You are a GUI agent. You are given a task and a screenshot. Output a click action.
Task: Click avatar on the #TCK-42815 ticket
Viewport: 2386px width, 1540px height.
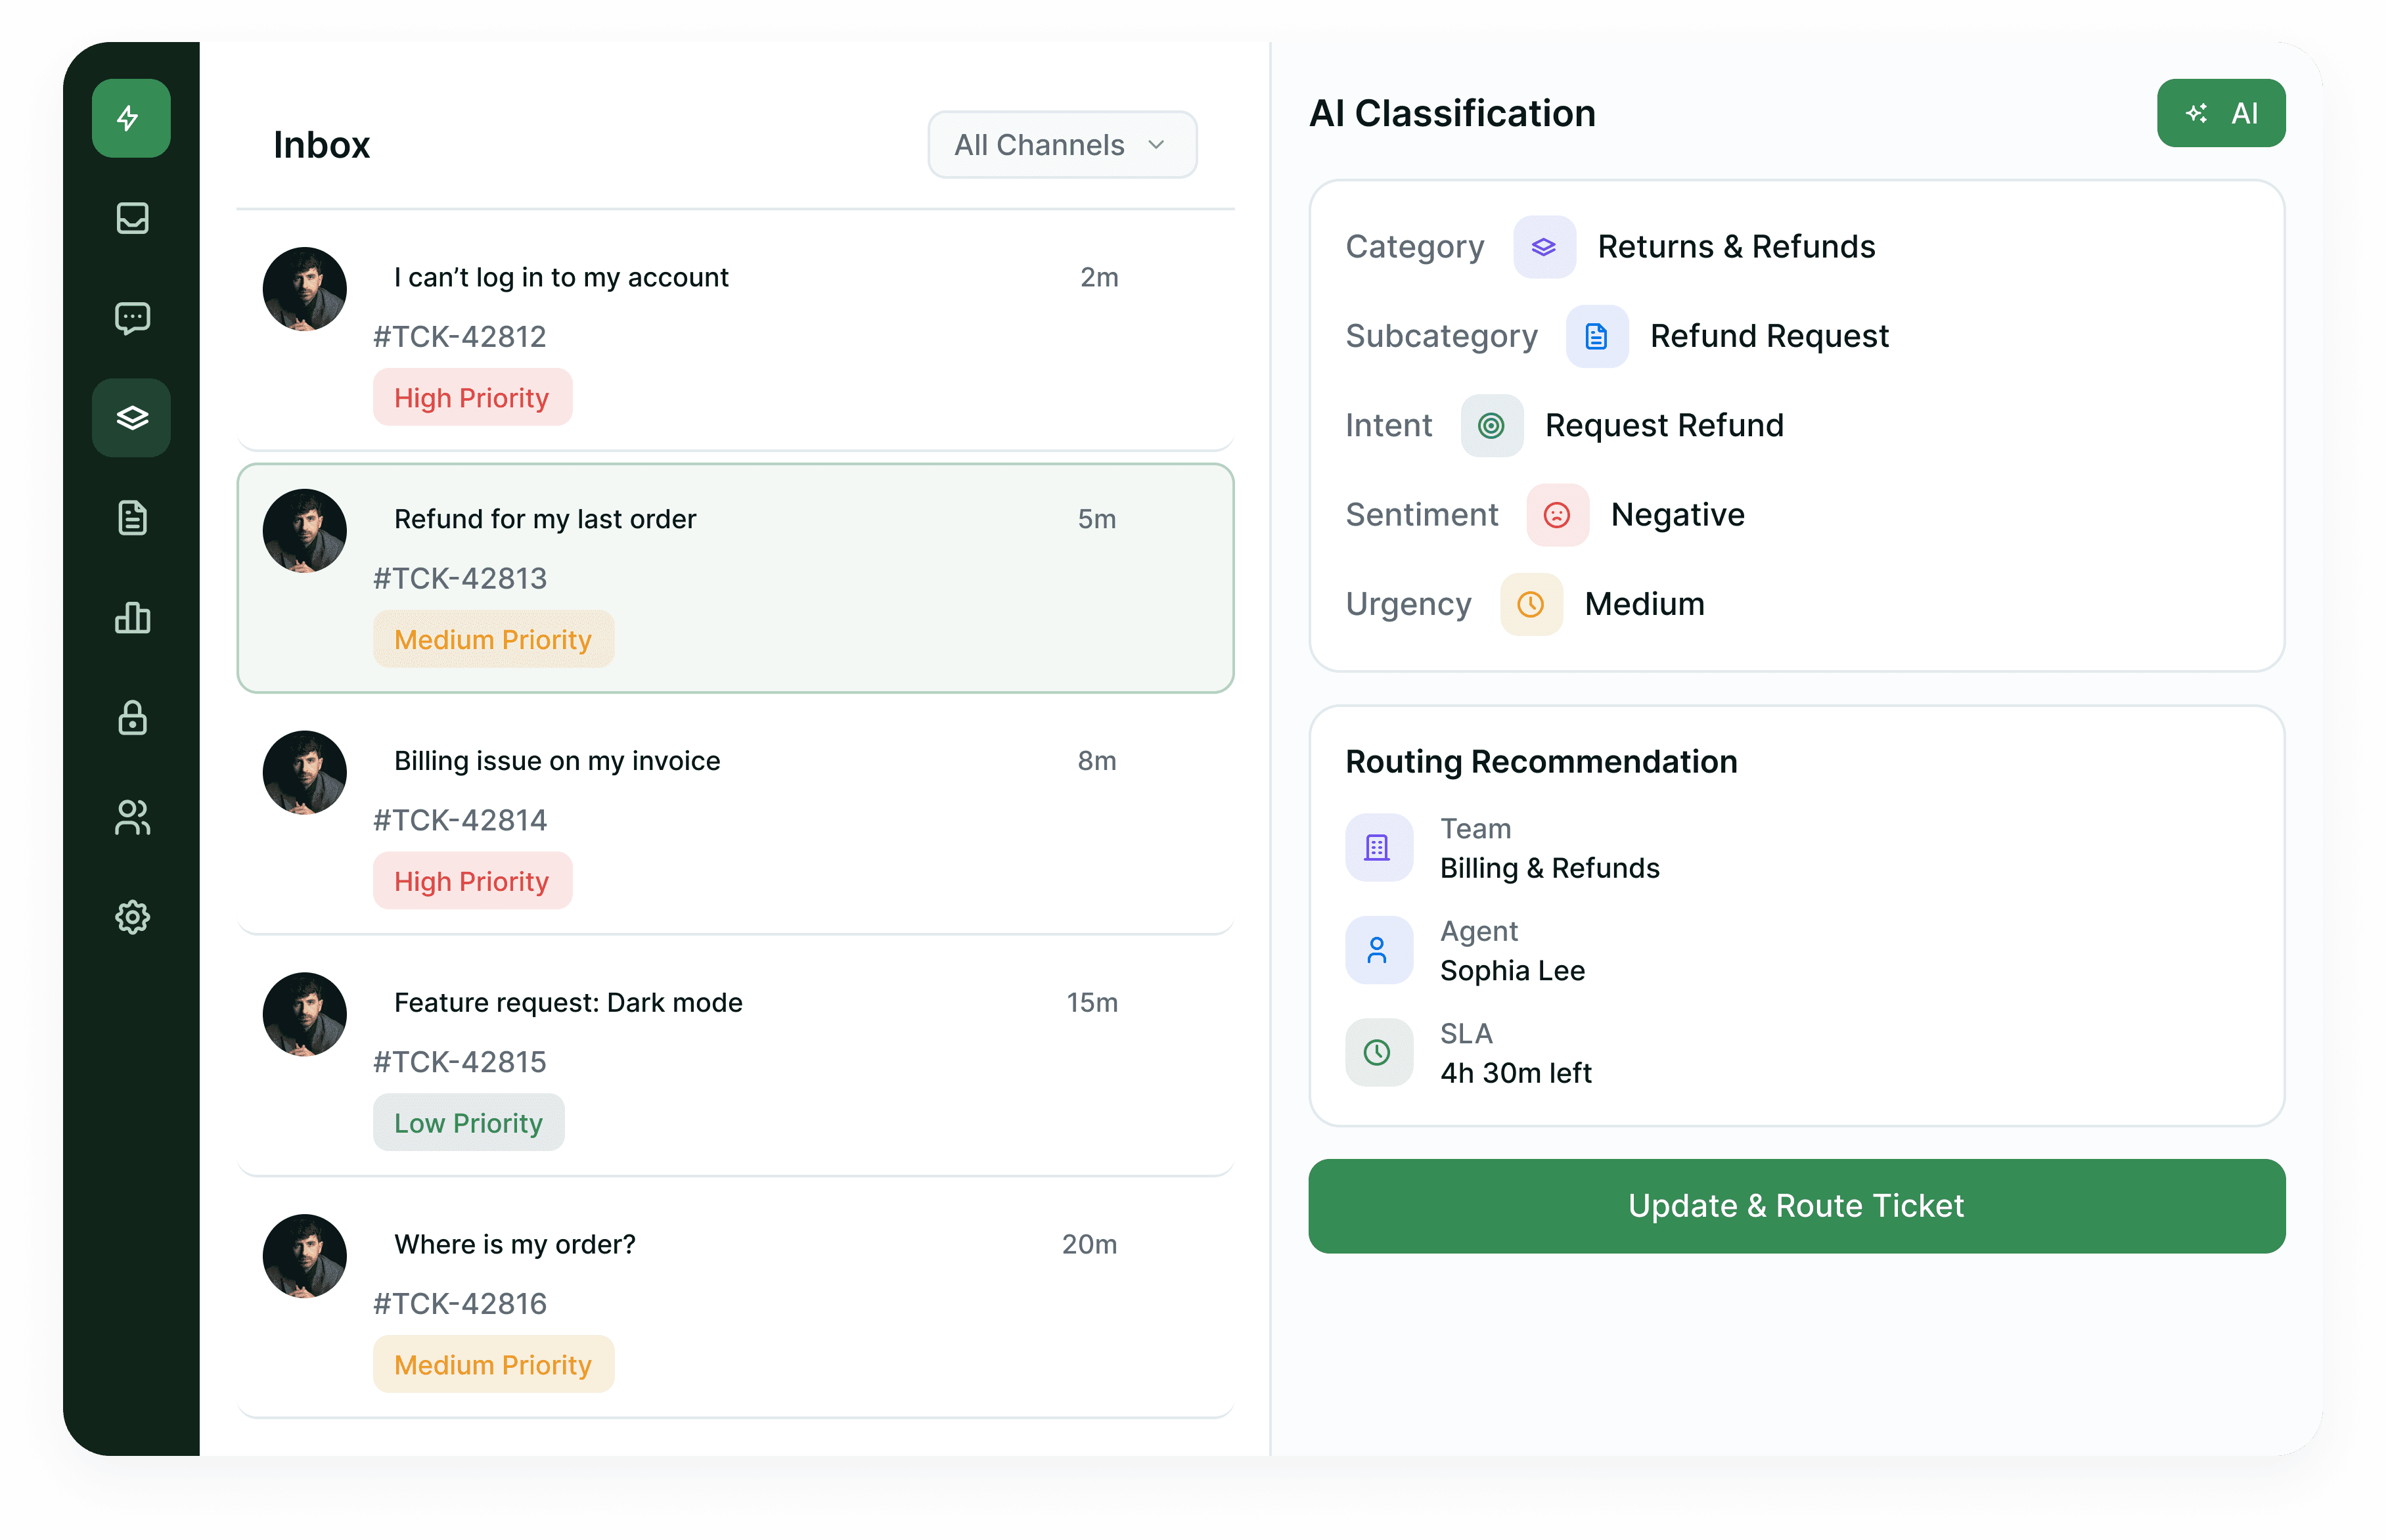304,1014
